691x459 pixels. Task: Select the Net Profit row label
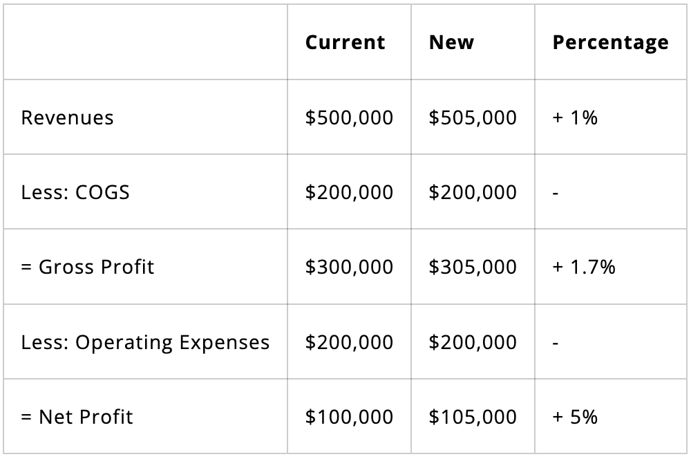pos(77,417)
